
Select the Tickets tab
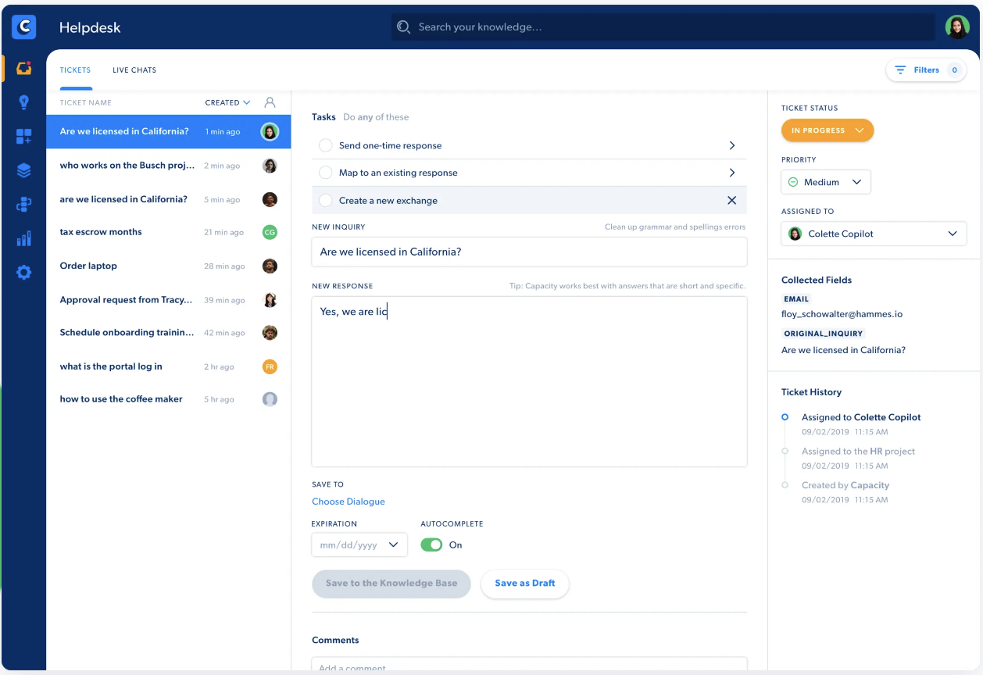(x=75, y=70)
